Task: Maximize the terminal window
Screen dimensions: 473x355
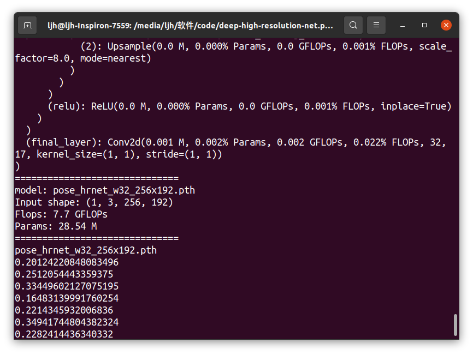Action: point(424,25)
